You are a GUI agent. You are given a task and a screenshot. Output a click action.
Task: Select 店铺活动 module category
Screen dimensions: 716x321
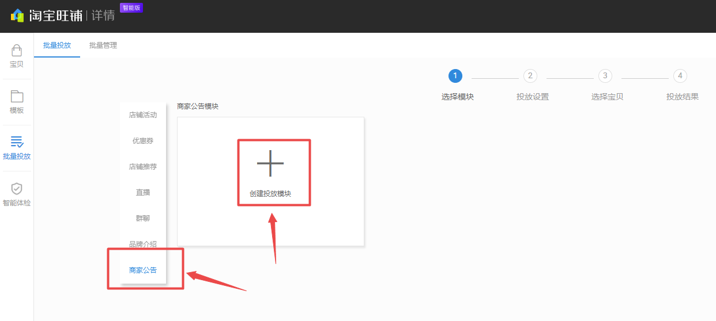click(x=143, y=115)
